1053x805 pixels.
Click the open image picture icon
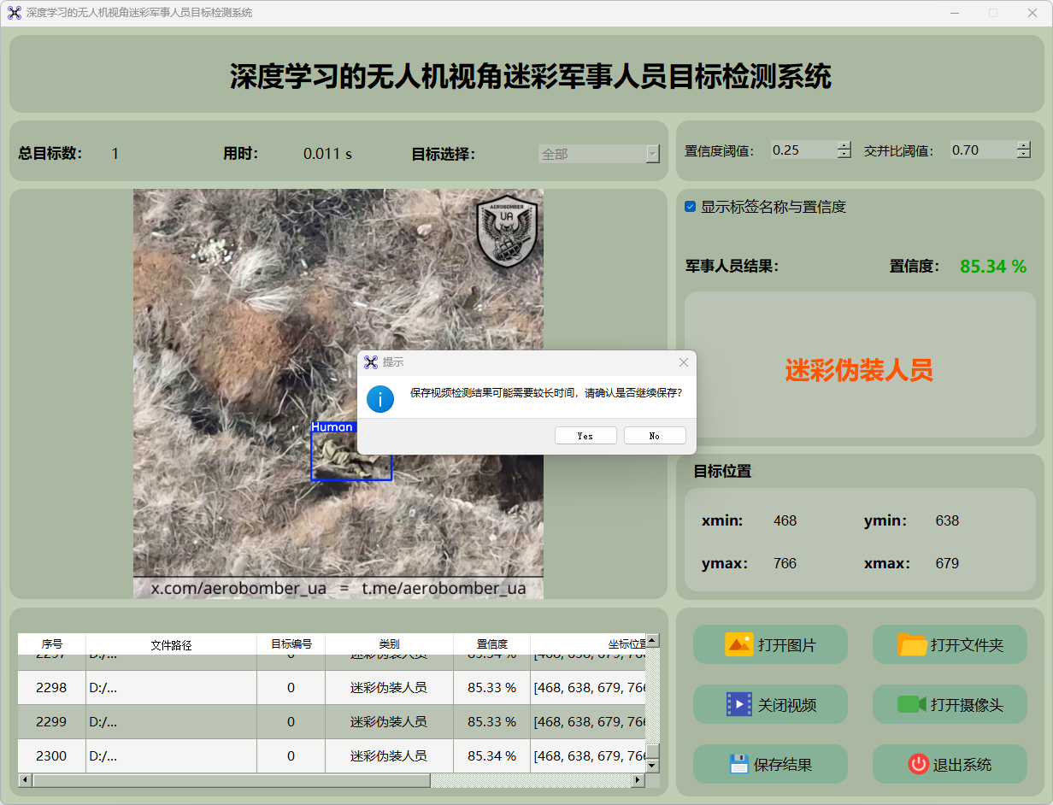[x=738, y=644]
